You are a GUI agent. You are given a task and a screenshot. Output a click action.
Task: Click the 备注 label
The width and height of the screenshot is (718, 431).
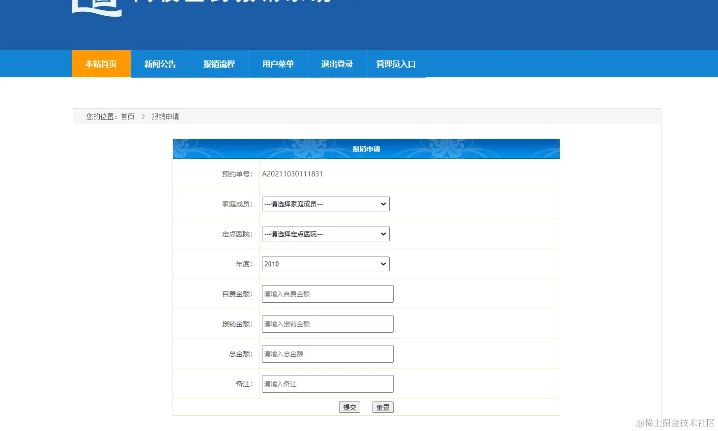coord(244,384)
